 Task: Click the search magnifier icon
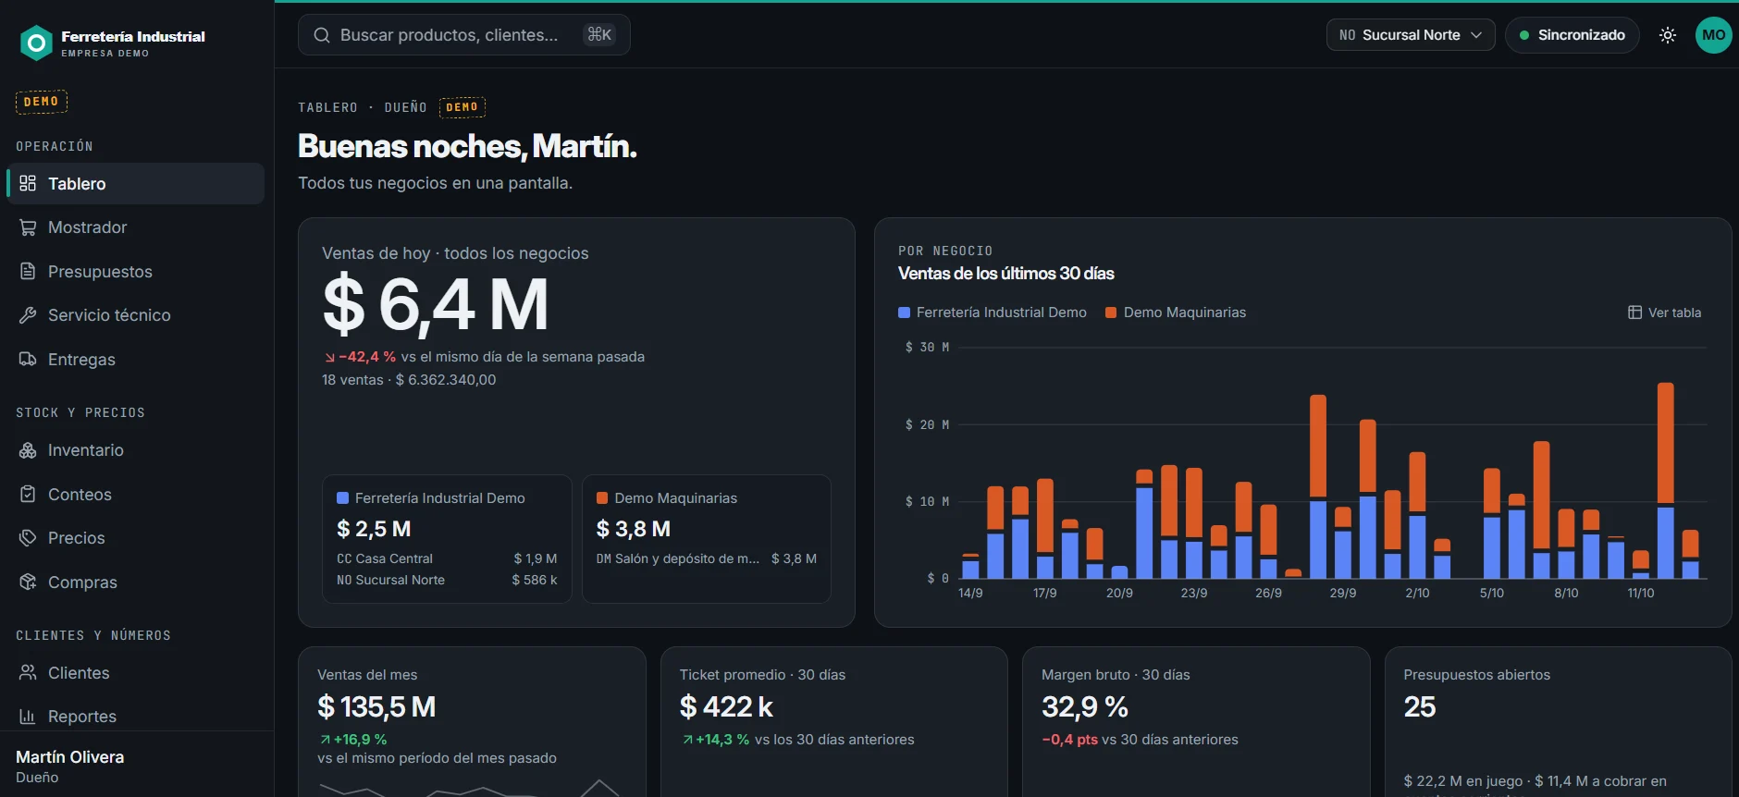tap(322, 35)
